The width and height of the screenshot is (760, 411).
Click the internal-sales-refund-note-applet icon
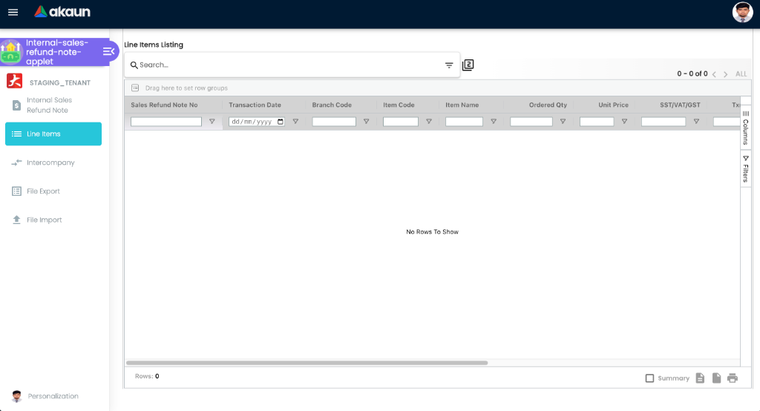10,52
